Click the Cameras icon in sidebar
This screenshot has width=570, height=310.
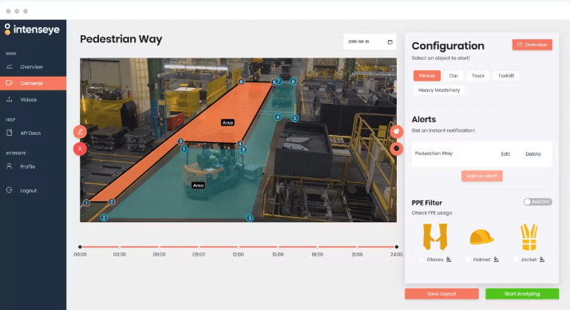[x=10, y=83]
